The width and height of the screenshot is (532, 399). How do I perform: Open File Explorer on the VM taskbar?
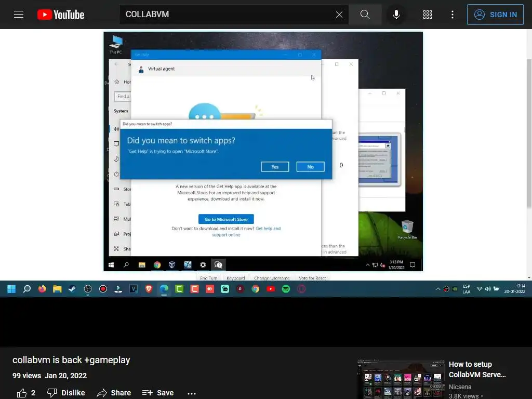(x=142, y=264)
